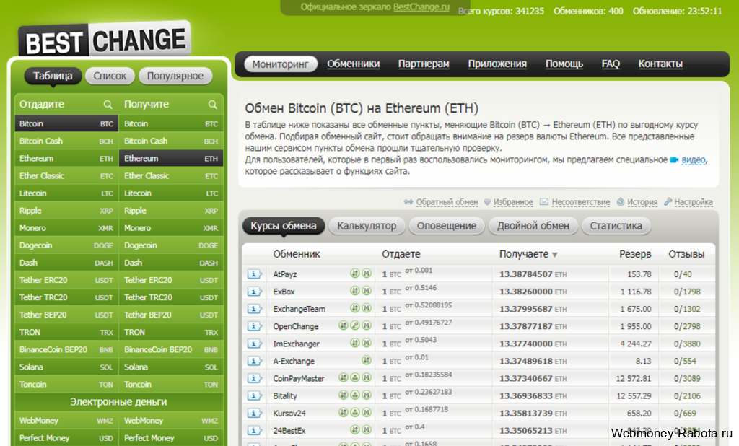Image resolution: width=739 pixels, height=446 pixels.
Task: Click the first badge icon in CoinPayMaster row
Action: click(x=344, y=377)
